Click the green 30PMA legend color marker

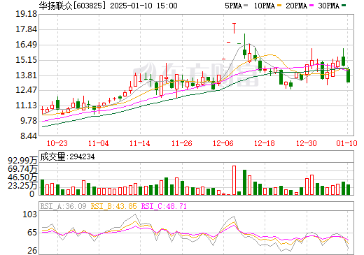click(344, 5)
